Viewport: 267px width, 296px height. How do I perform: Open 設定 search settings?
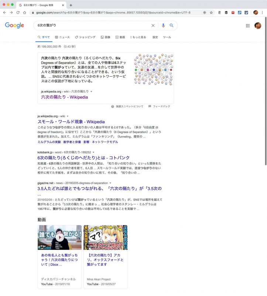coord(155,37)
